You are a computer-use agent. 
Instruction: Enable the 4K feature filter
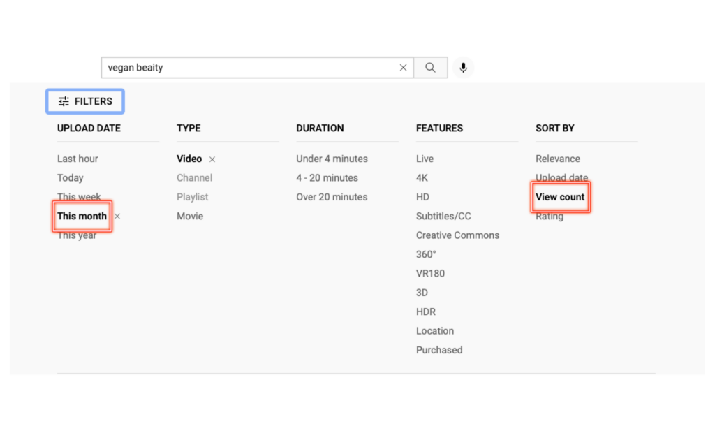point(422,178)
